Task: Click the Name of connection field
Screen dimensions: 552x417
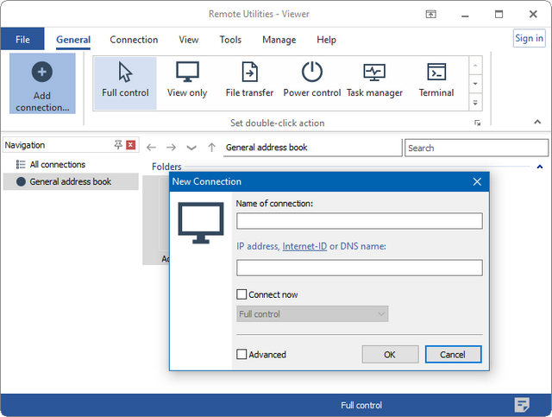Action: coord(359,221)
